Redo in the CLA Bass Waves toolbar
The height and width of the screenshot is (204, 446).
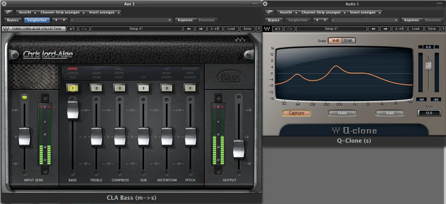84,29
